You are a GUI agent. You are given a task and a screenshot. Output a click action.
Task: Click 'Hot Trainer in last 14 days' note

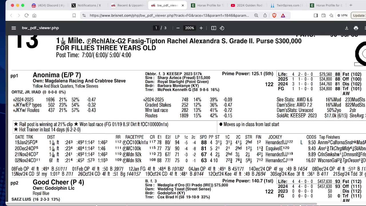tap(47, 130)
